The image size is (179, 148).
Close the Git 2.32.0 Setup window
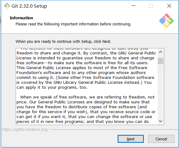click(169, 6)
